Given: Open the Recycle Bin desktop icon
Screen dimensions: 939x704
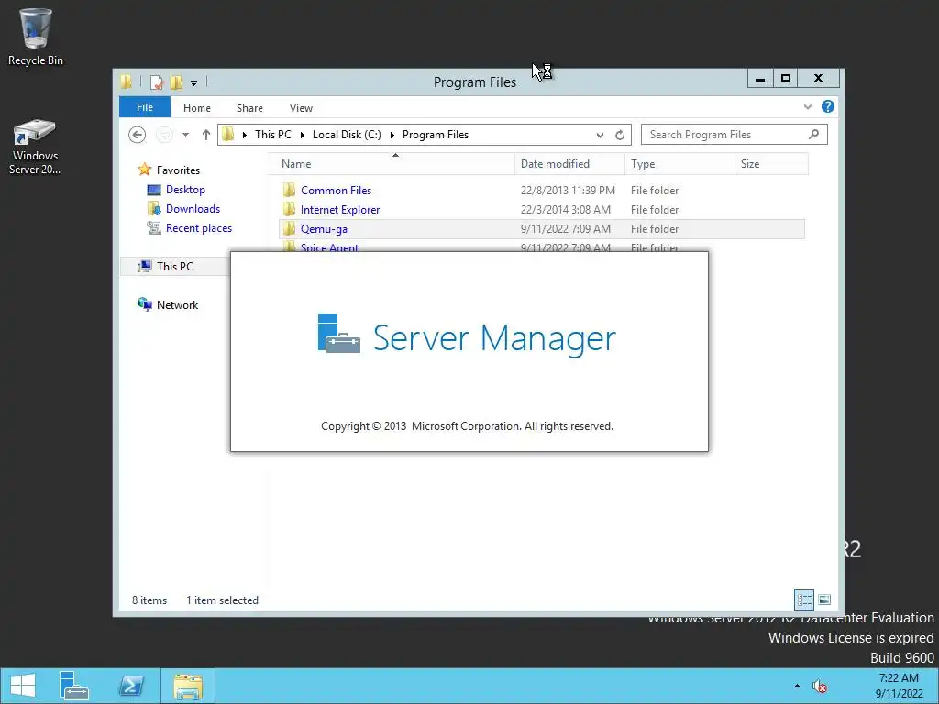Looking at the screenshot, I should point(36,37).
